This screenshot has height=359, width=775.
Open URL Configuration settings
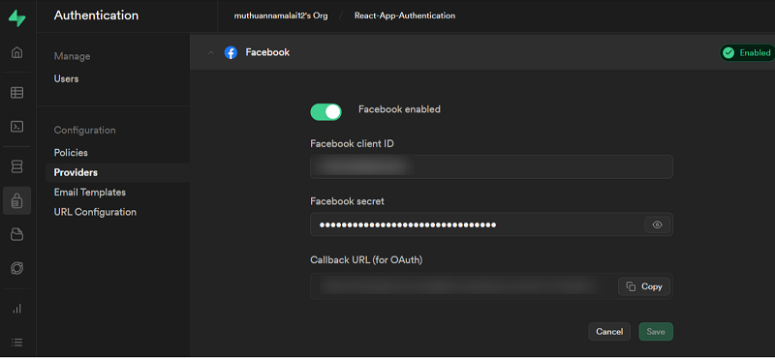pos(95,212)
